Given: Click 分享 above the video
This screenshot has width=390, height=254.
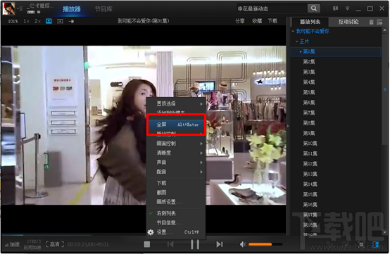Looking at the screenshot, I should pyautogui.click(x=240, y=21).
